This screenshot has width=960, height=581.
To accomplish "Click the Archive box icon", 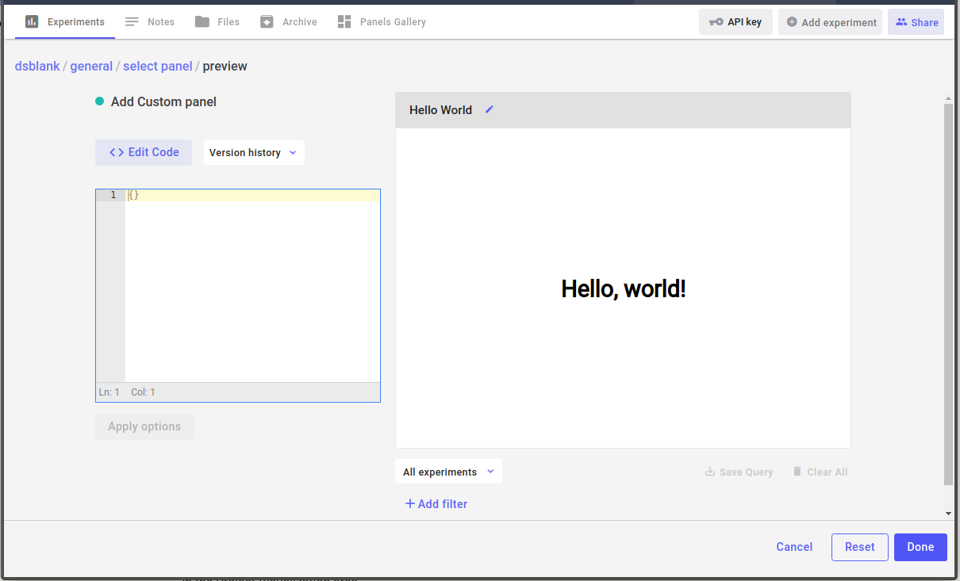I will point(267,22).
